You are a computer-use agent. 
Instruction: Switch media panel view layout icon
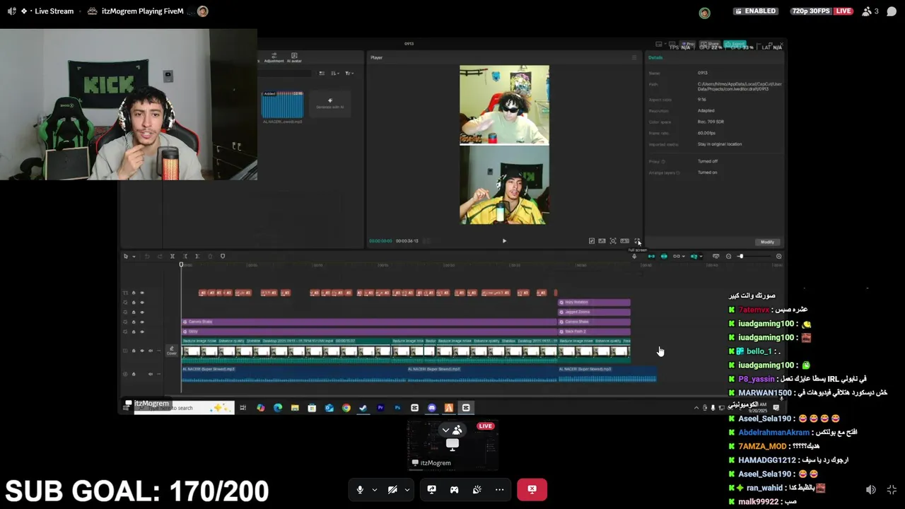[x=322, y=73]
